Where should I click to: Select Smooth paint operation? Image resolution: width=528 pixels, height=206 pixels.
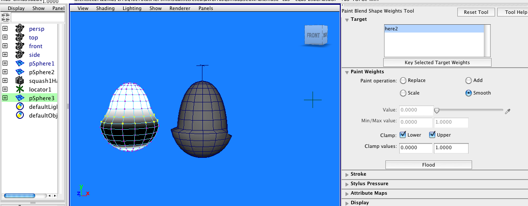[x=469, y=93]
